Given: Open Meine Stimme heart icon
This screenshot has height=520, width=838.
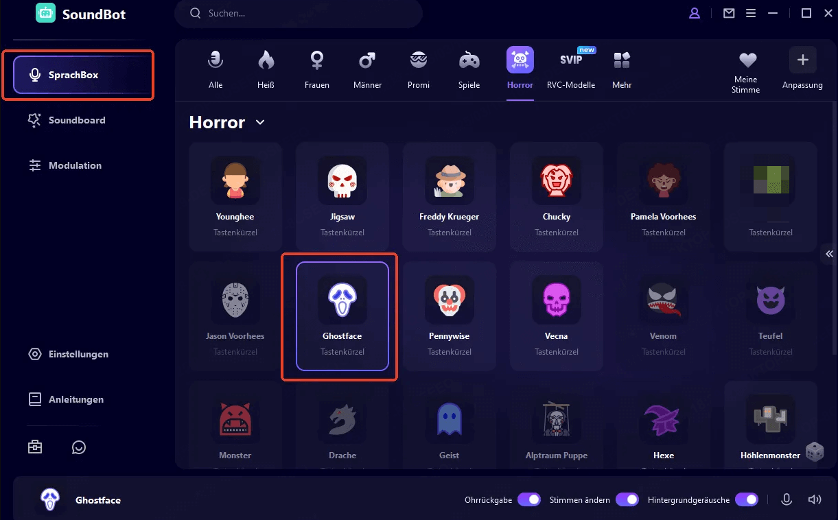Looking at the screenshot, I should coord(747,60).
